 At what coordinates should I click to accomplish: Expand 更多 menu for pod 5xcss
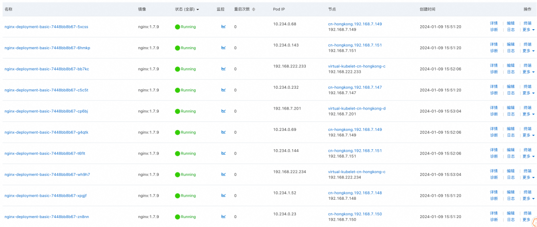pos(528,30)
